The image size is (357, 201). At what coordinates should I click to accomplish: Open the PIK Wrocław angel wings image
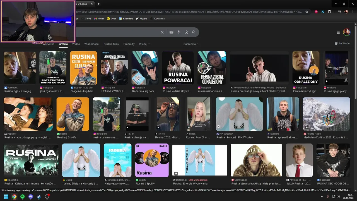[239, 114]
